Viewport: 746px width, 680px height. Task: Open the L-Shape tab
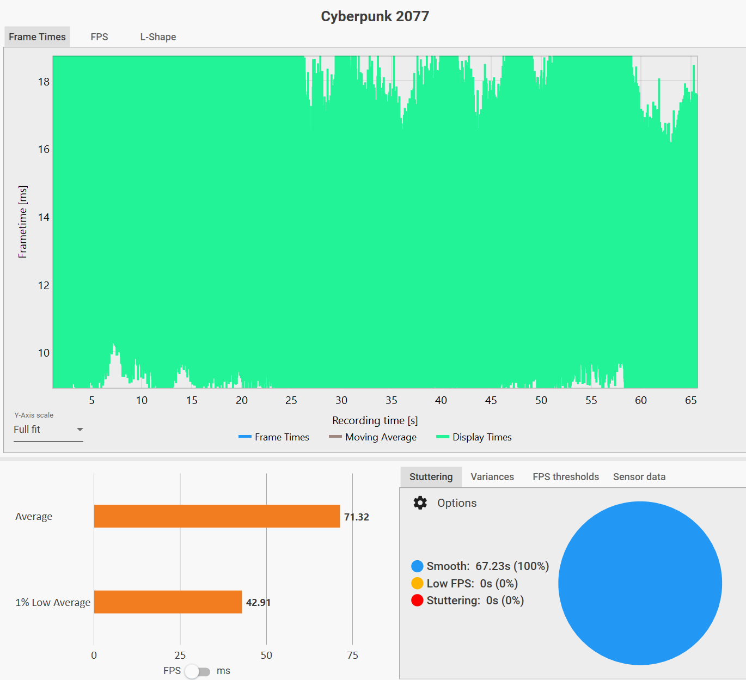(x=158, y=37)
